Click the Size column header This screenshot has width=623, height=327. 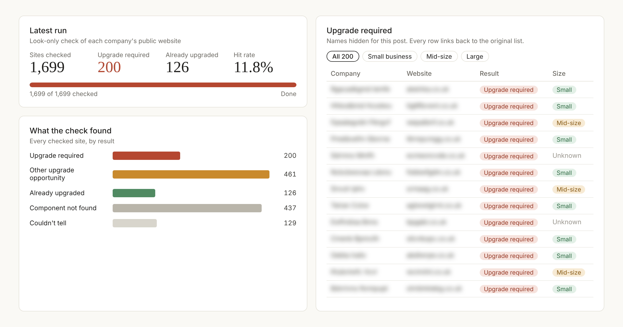(x=559, y=73)
